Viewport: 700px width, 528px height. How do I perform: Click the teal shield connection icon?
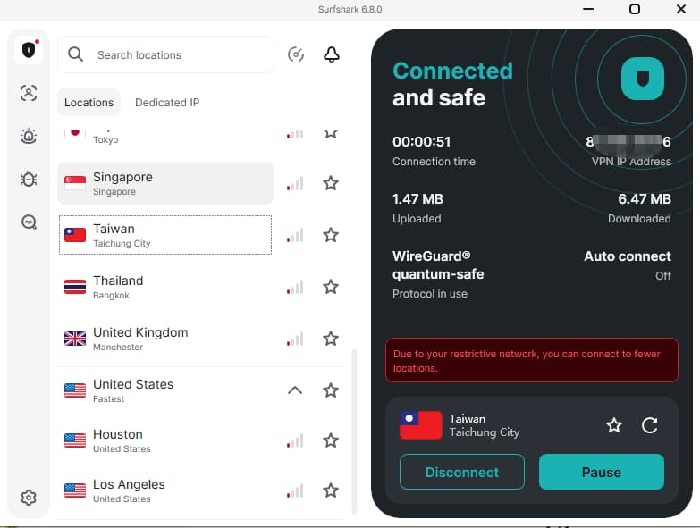[x=643, y=79]
